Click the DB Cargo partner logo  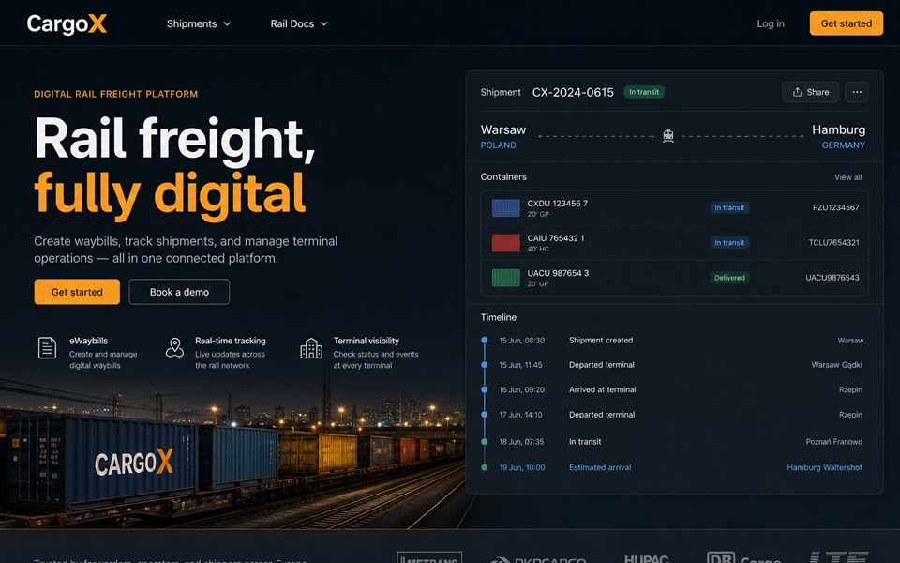[743, 557]
